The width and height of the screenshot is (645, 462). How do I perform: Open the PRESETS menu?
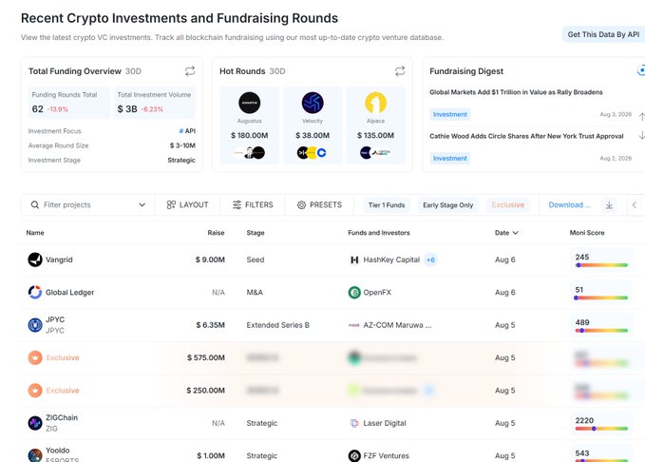(319, 205)
